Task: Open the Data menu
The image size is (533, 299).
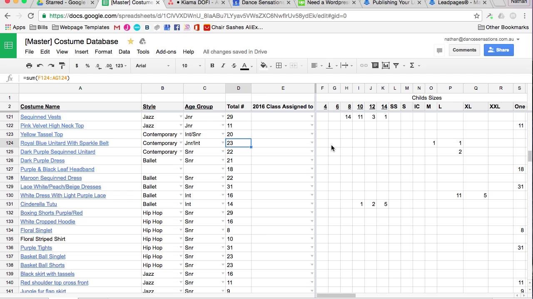Action: tap(124, 51)
